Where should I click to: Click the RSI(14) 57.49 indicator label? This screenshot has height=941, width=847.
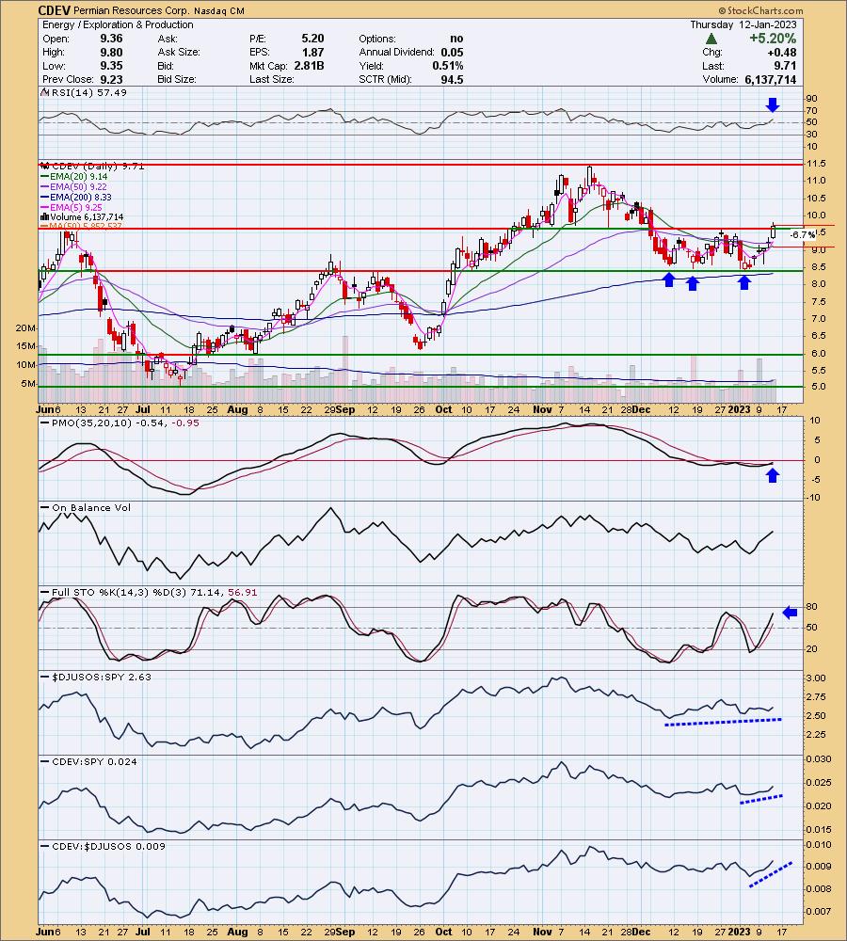(85, 92)
